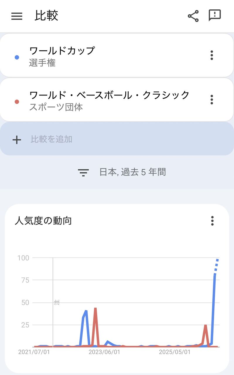Open options for ワールド・ベースボール・クラシック term
Viewport: 234px width, 375px height.
click(x=212, y=100)
